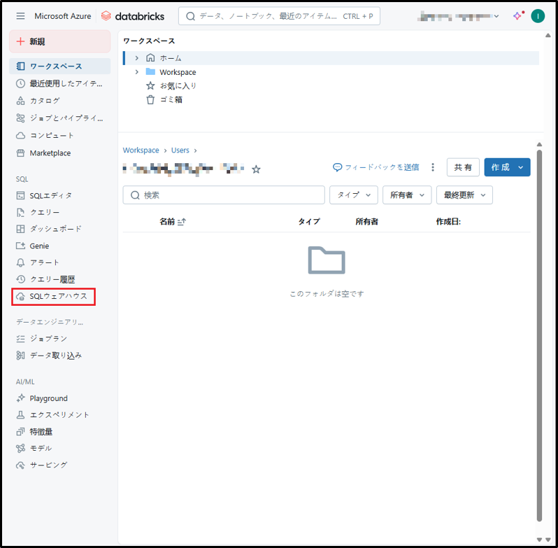Open the user avatar profile menu
The width and height of the screenshot is (558, 548).
(x=537, y=16)
